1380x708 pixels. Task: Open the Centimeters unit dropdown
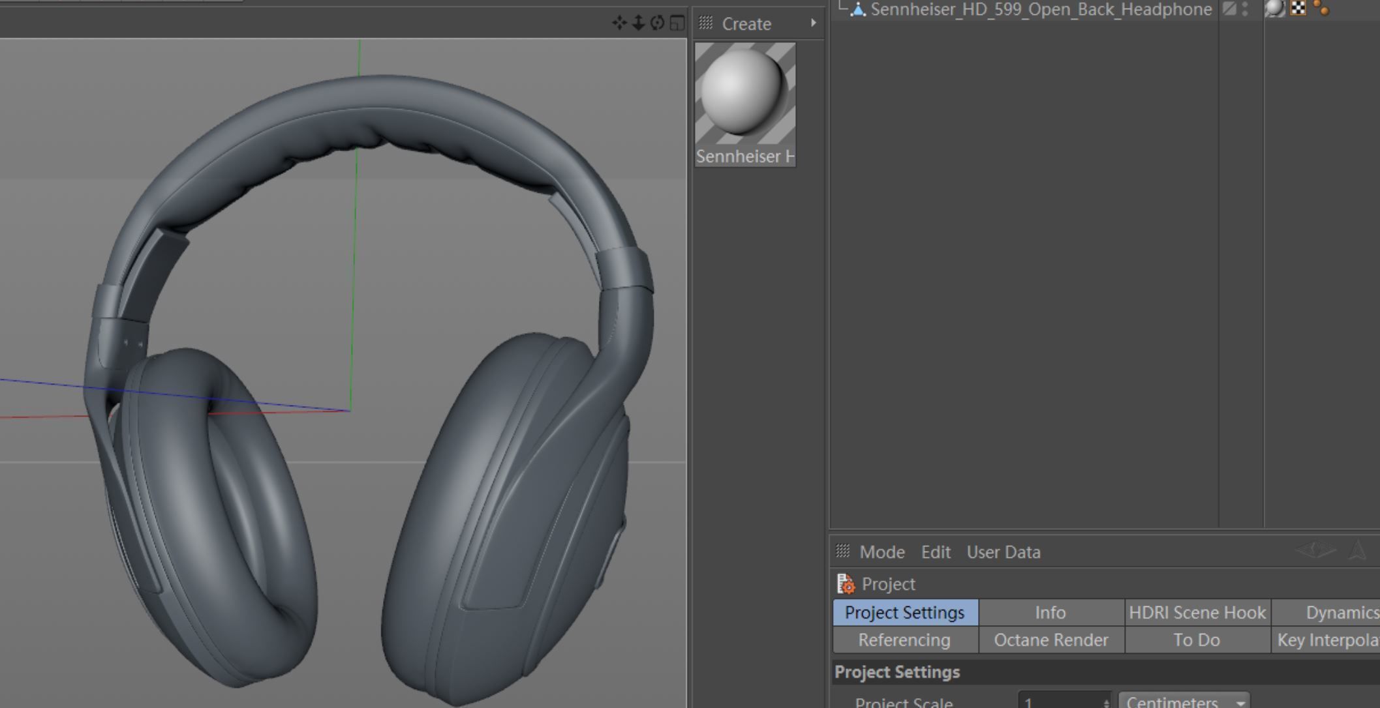1184,701
